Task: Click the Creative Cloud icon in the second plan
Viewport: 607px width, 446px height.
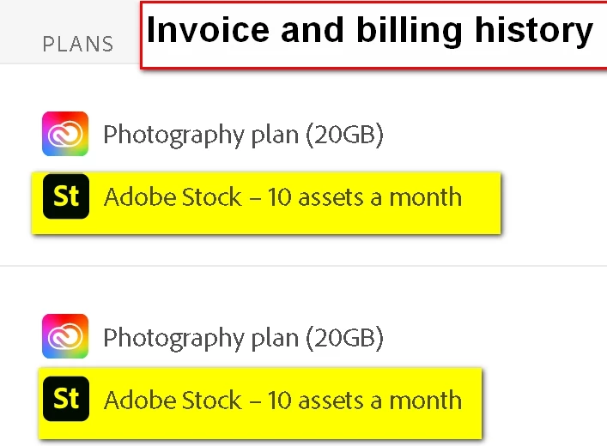Action: (65, 336)
